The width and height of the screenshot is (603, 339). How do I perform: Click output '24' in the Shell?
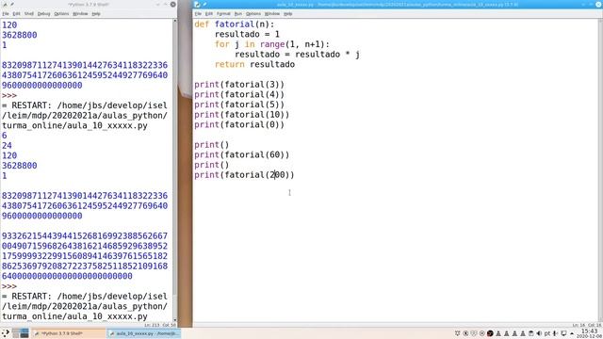pyautogui.click(x=7, y=145)
